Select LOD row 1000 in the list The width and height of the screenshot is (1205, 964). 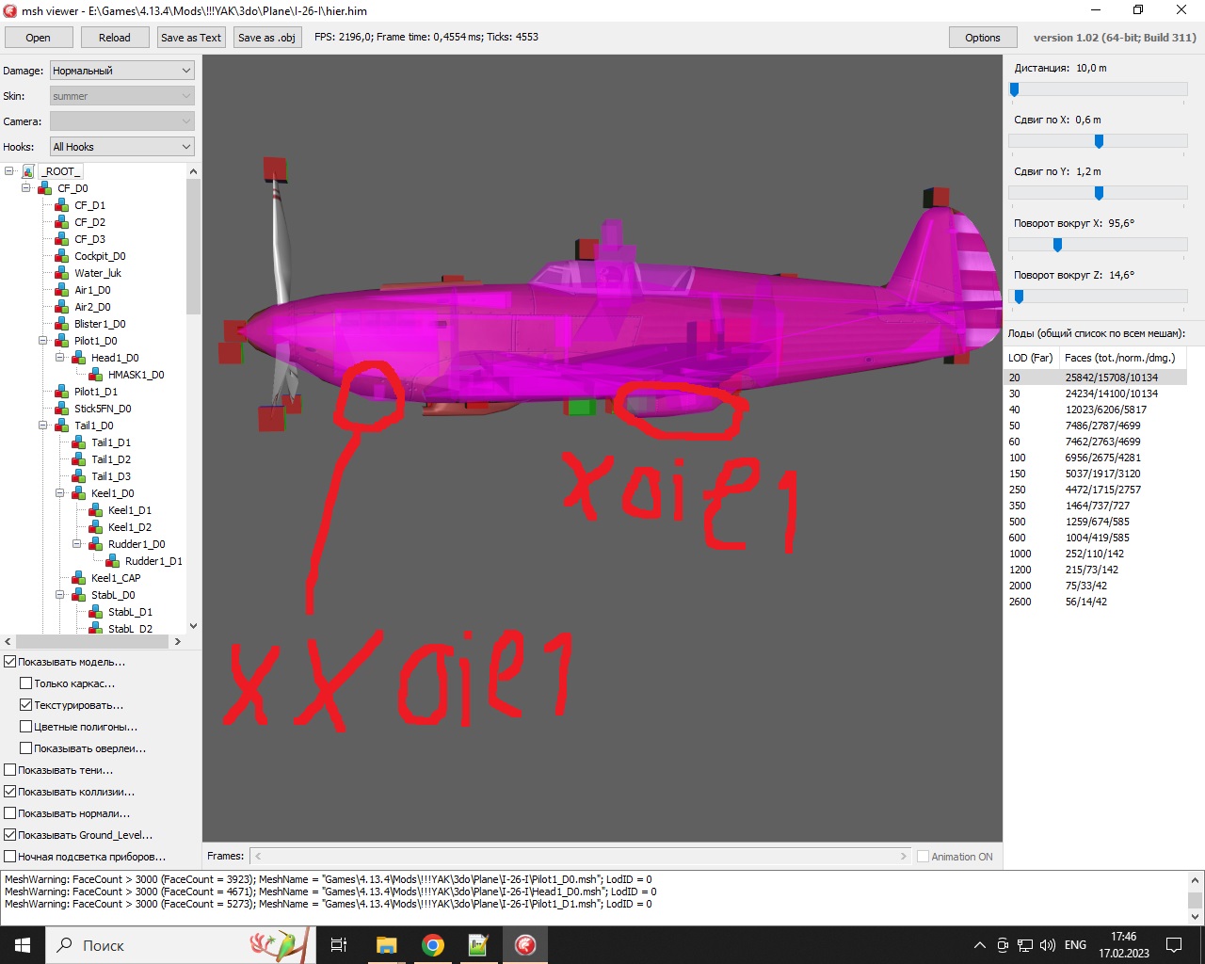pos(1097,554)
